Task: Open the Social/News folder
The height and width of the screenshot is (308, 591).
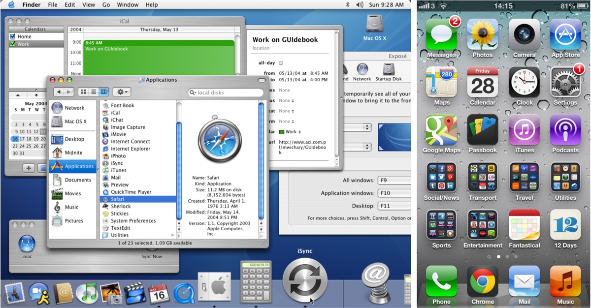Action: point(441,177)
